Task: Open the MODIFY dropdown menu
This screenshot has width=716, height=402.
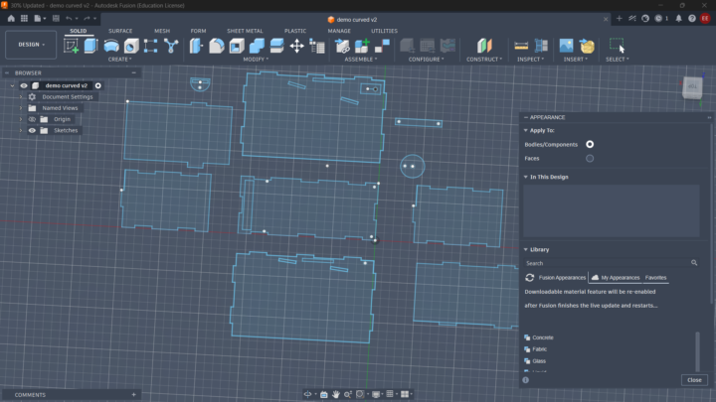Action: (x=256, y=60)
